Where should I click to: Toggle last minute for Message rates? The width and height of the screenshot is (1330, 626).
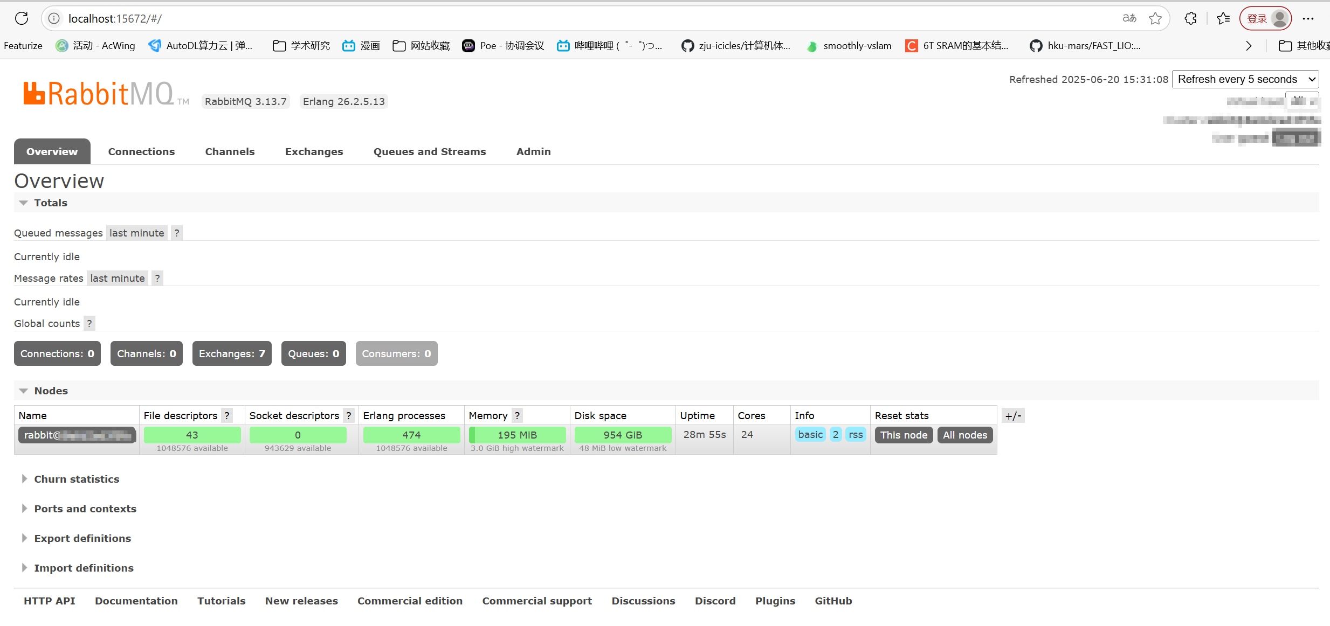118,278
